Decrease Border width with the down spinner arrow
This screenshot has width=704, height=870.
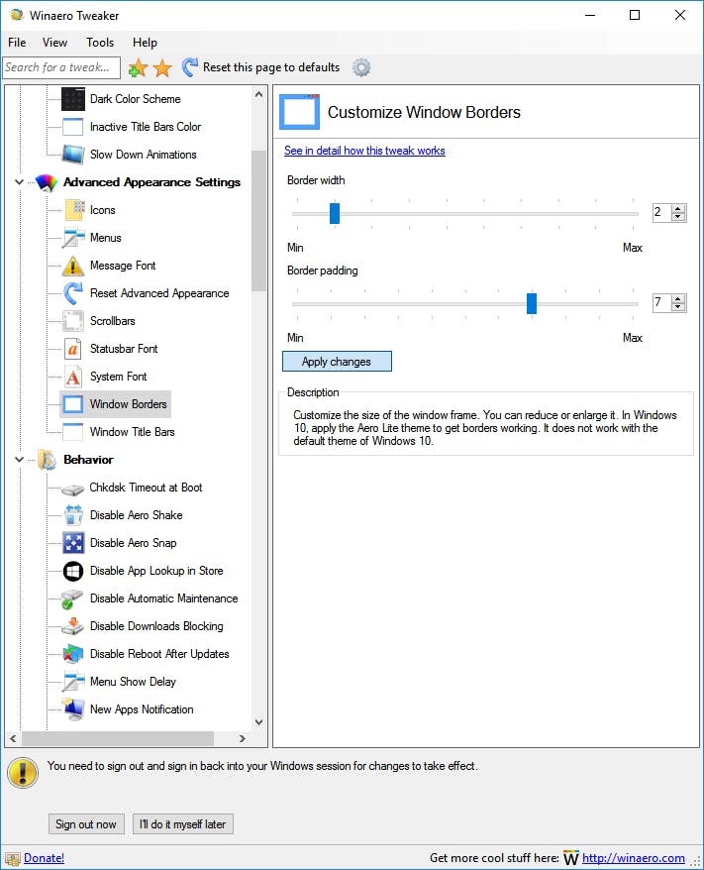point(678,217)
